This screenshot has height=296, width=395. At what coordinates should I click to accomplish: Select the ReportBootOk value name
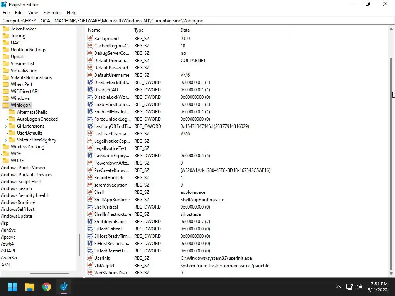pos(108,177)
